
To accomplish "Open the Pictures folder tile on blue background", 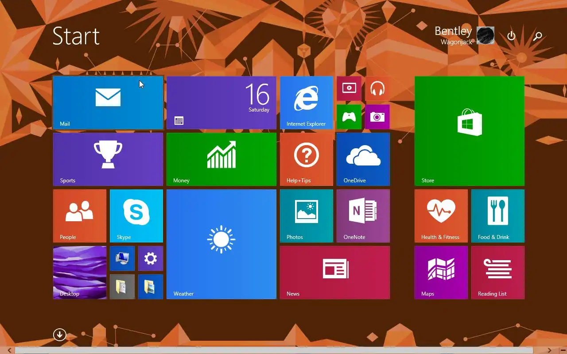I will [x=151, y=287].
